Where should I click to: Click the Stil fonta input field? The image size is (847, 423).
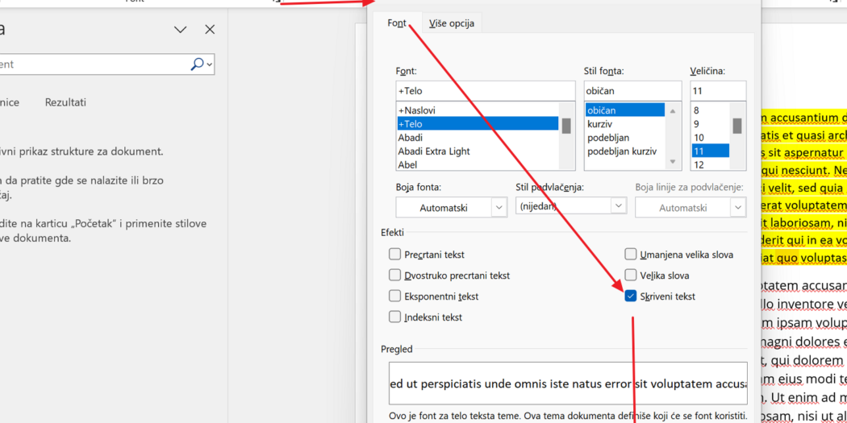[x=632, y=90]
